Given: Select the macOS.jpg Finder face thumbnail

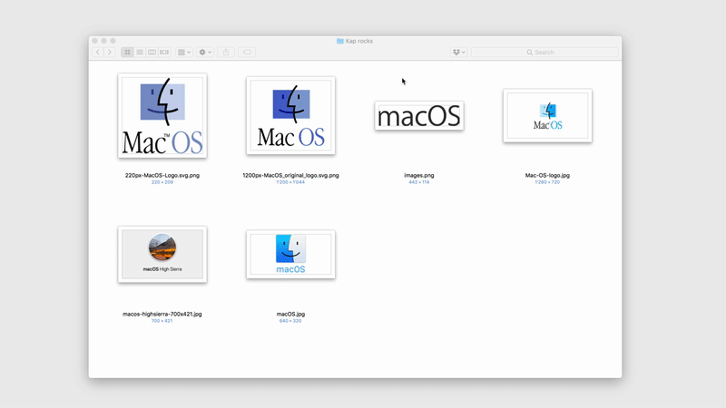Looking at the screenshot, I should tap(290, 254).
